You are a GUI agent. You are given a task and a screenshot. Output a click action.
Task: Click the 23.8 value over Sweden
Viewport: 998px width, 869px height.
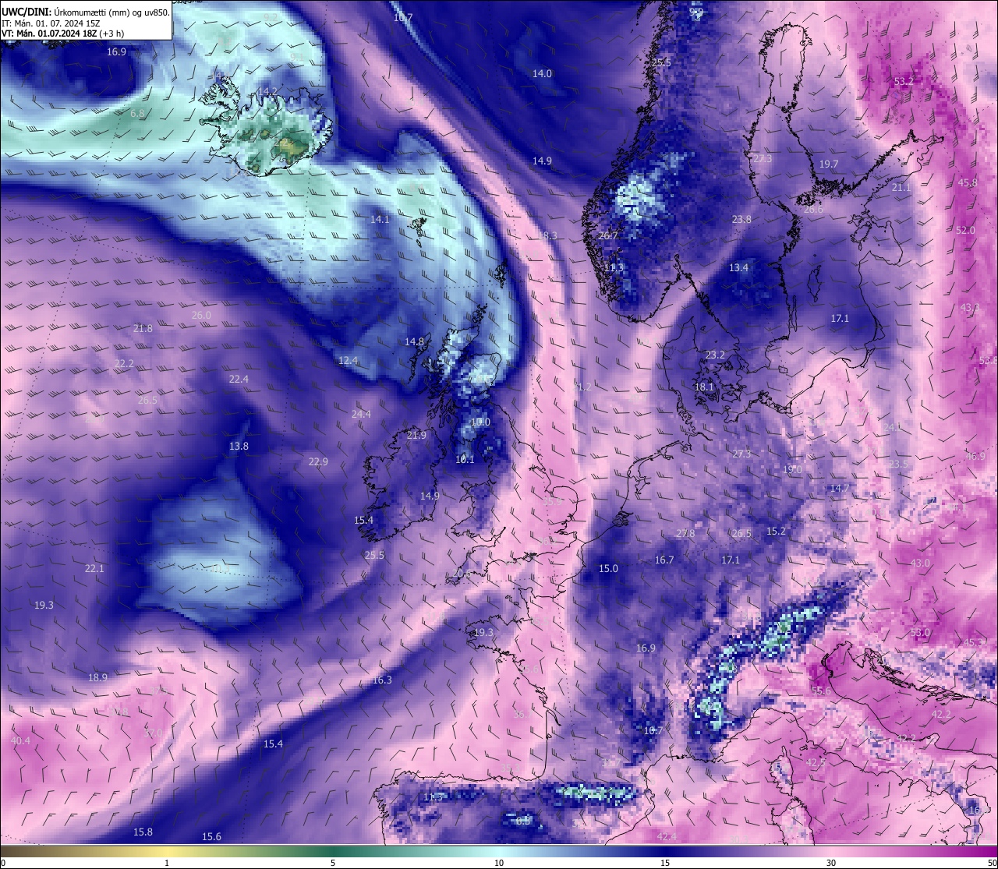click(741, 219)
